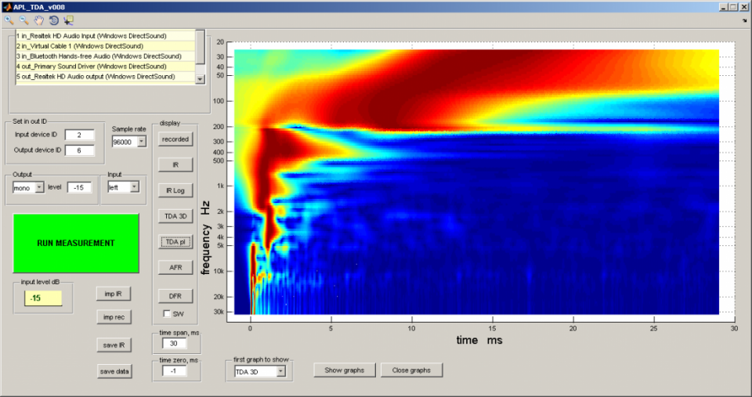This screenshot has width=752, height=397.
Task: Select the Rotate 3D tool
Action: (54, 20)
